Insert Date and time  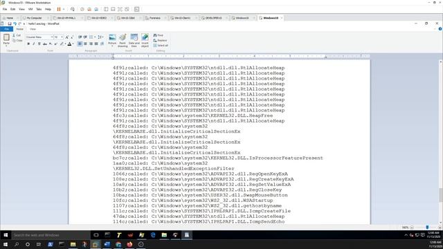pyautogui.click(x=134, y=40)
